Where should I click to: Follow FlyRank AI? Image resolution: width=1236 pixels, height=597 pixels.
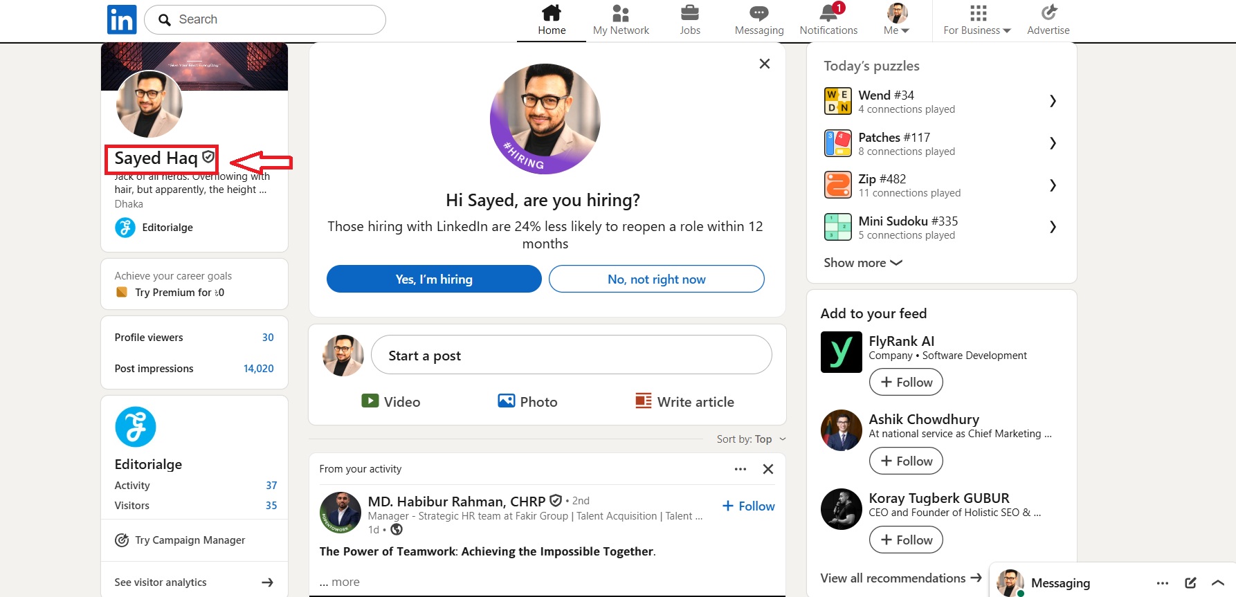click(906, 382)
